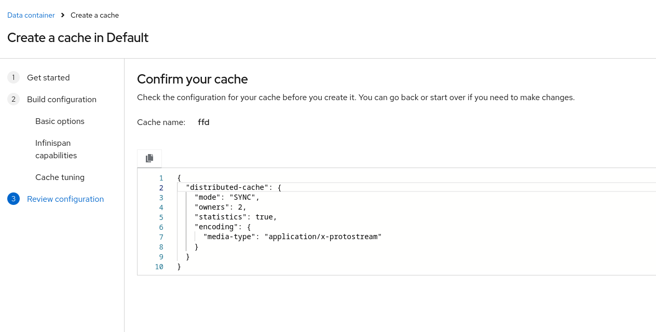656x332 pixels.
Task: Click the step 2 circle beside Build configuration
Action: point(13,99)
